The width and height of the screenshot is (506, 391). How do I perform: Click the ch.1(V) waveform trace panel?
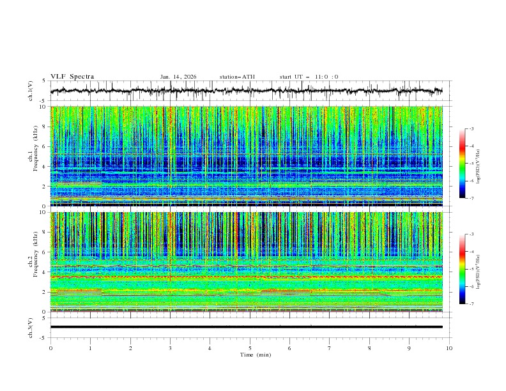click(x=249, y=91)
